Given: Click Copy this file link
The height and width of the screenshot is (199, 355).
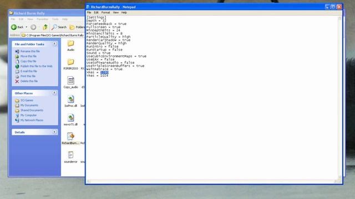Looking at the screenshot, I should click(x=28, y=61).
